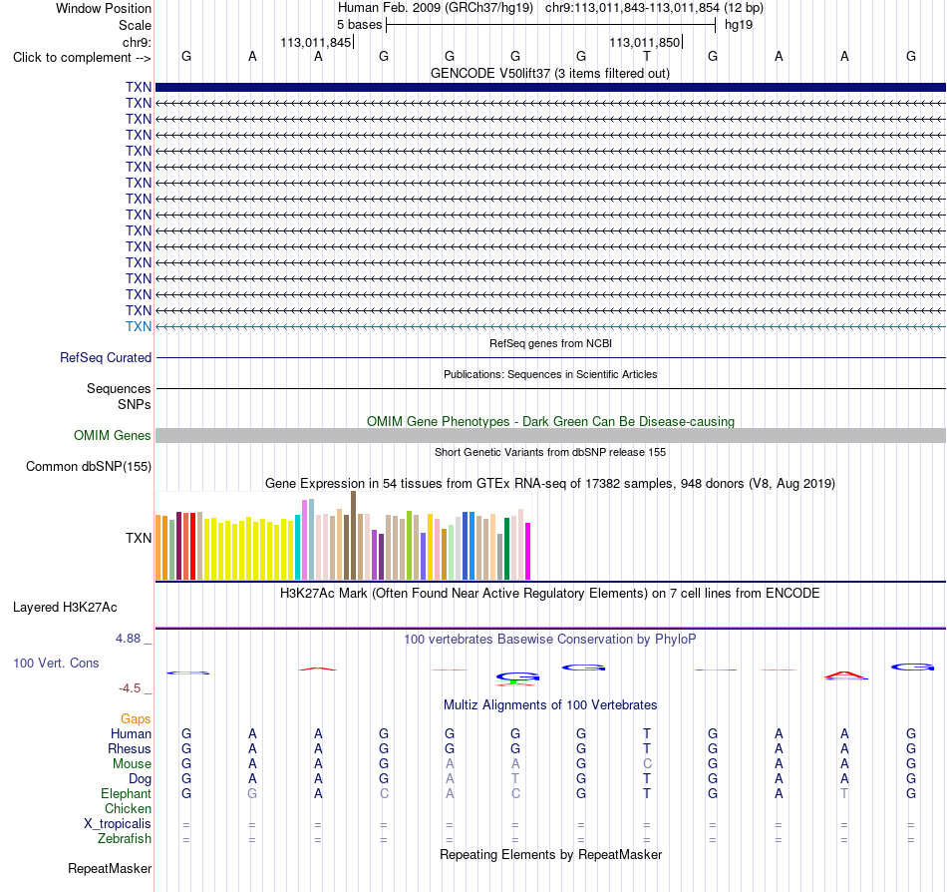947x892 pixels.
Task: Click the Sequences track label
Action: click(119, 388)
